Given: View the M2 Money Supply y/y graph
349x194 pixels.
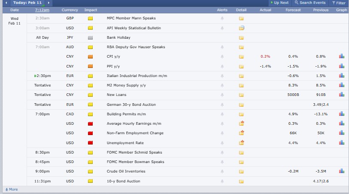Looking at the screenshot, I should 342,85.
